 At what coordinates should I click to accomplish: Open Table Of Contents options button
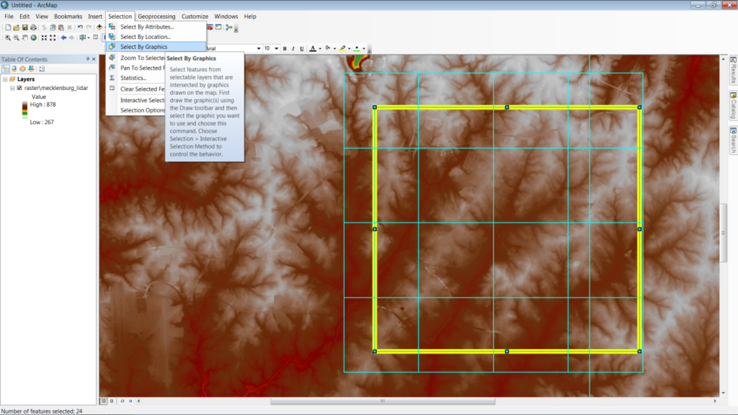click(42, 68)
